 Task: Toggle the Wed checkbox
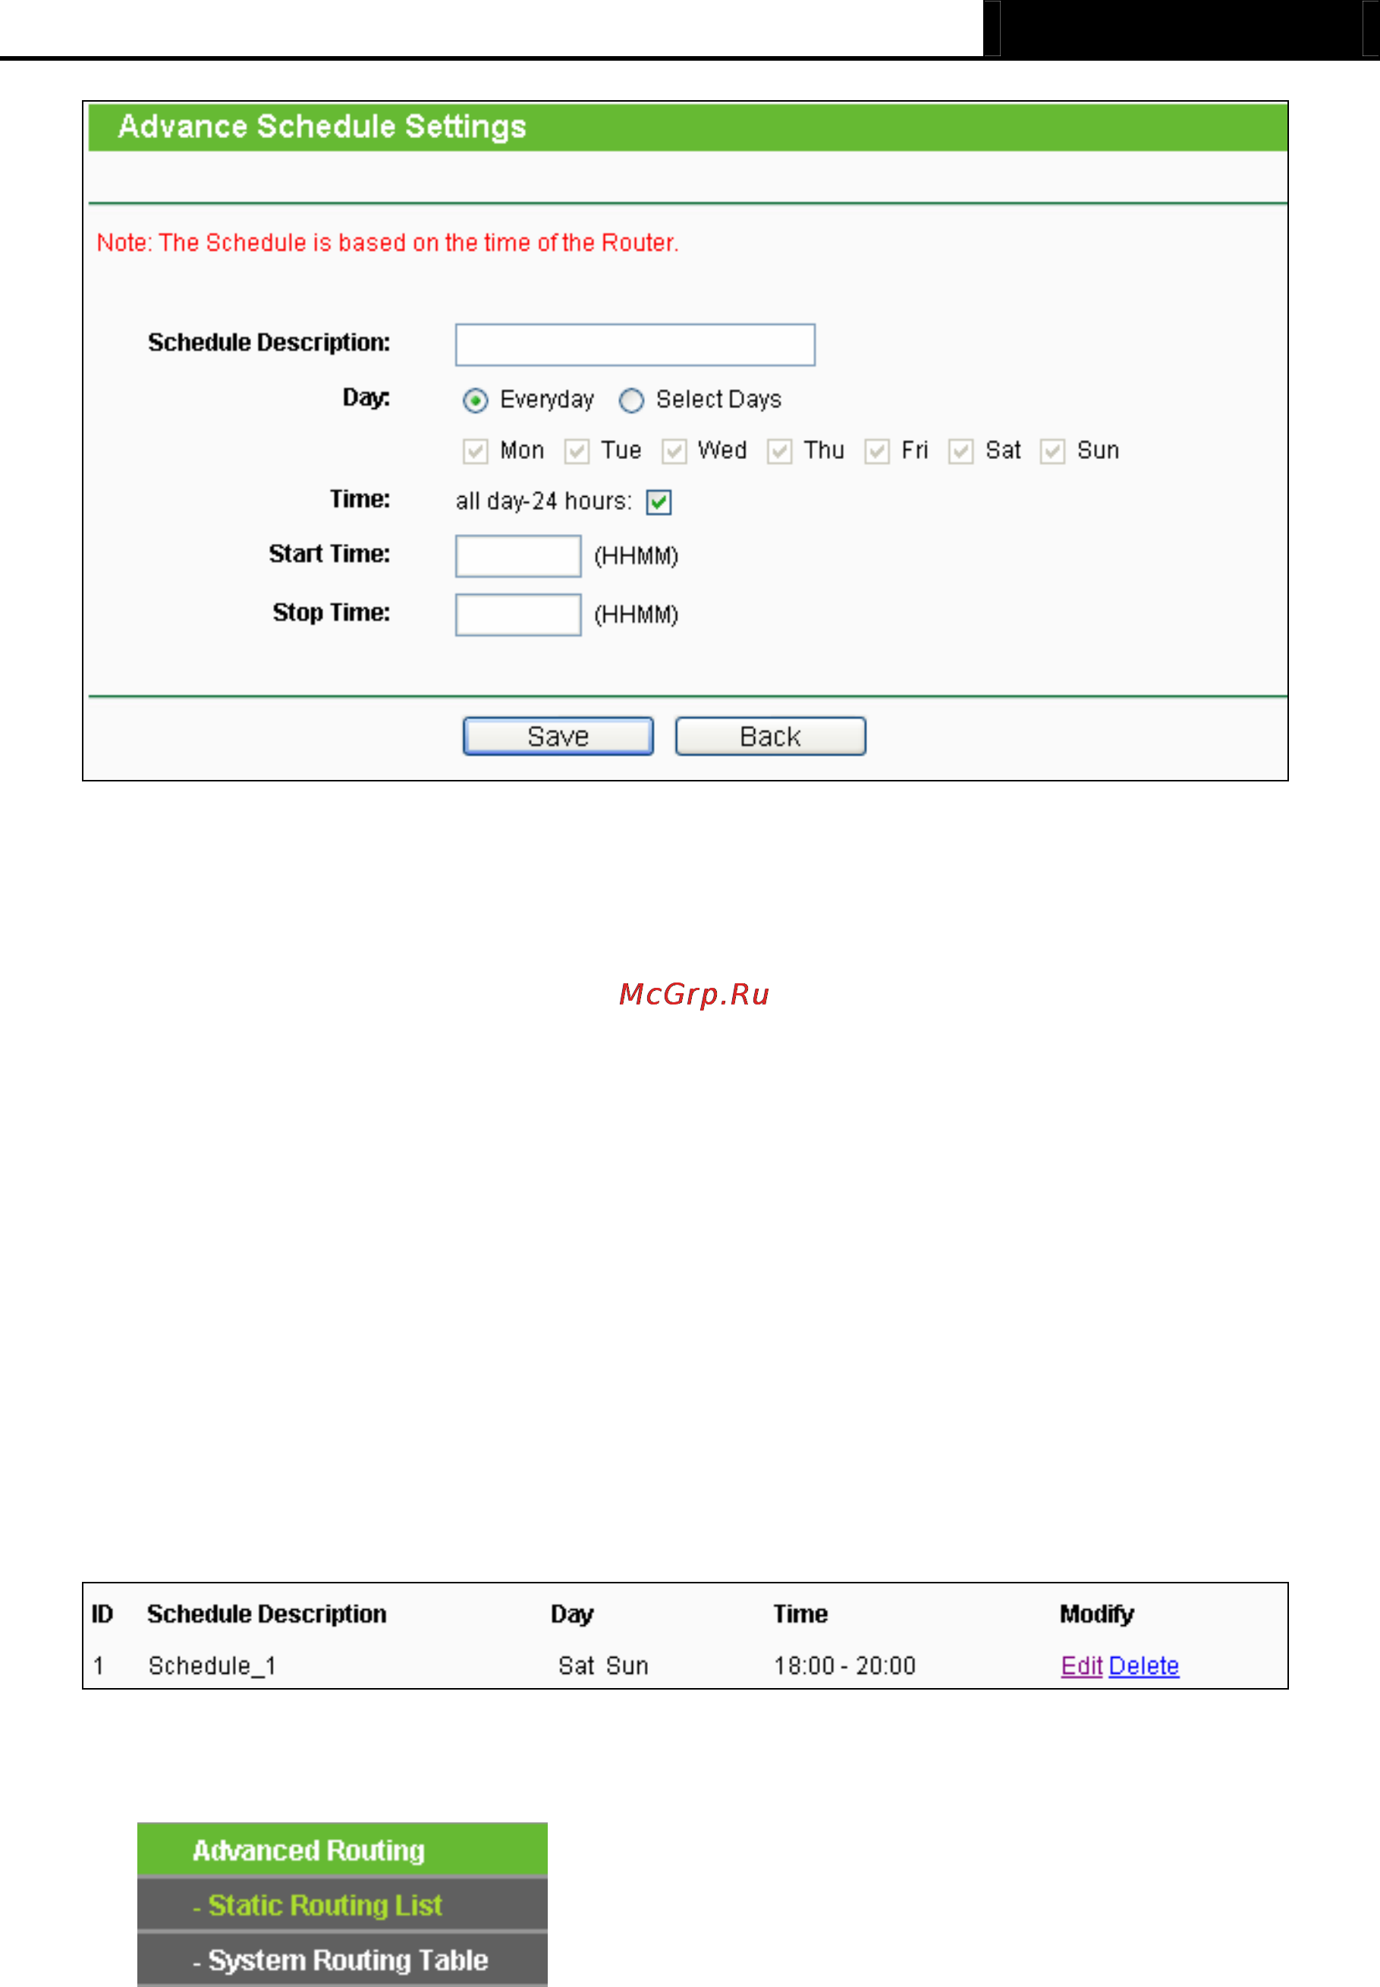pyautogui.click(x=674, y=451)
